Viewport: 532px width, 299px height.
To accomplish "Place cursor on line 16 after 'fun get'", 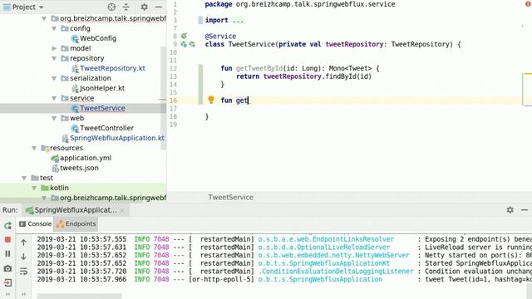I will click(249, 100).
